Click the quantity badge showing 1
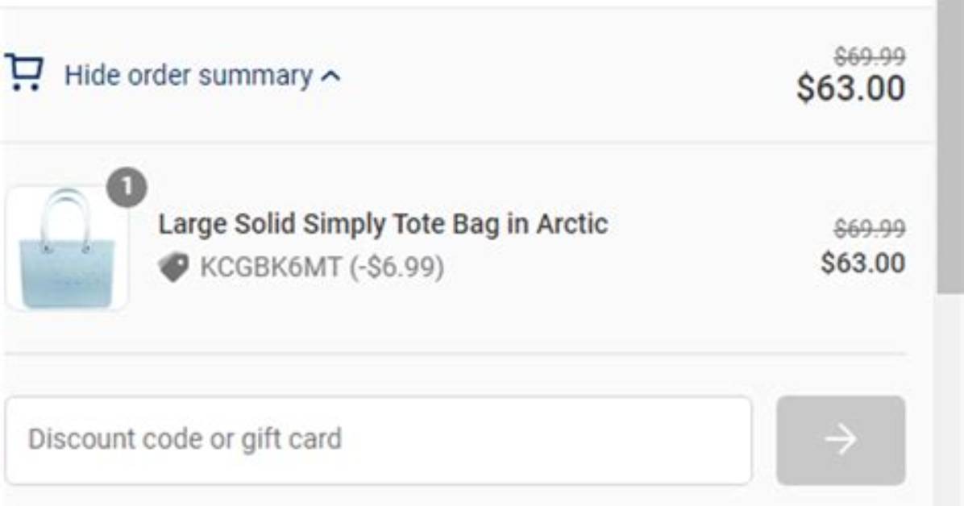Viewport: 964px width, 506px height. point(127,187)
